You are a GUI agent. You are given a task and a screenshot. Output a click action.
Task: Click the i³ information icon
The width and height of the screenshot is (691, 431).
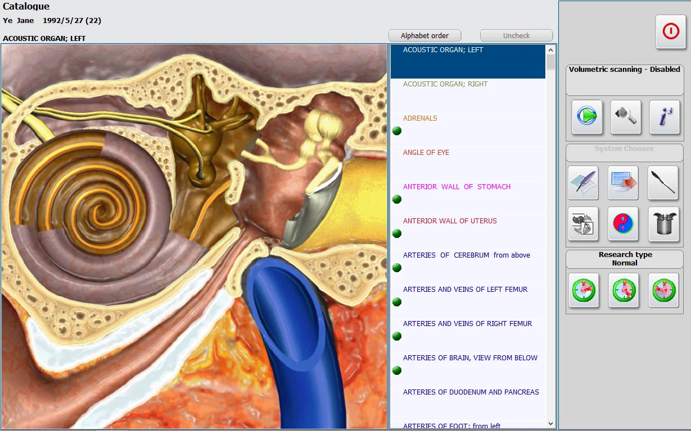pyautogui.click(x=664, y=117)
